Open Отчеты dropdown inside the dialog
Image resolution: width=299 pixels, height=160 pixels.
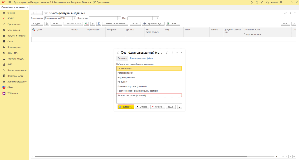click(x=157, y=107)
